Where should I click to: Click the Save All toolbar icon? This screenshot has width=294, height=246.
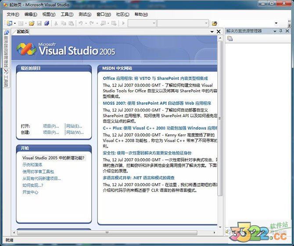47,23
